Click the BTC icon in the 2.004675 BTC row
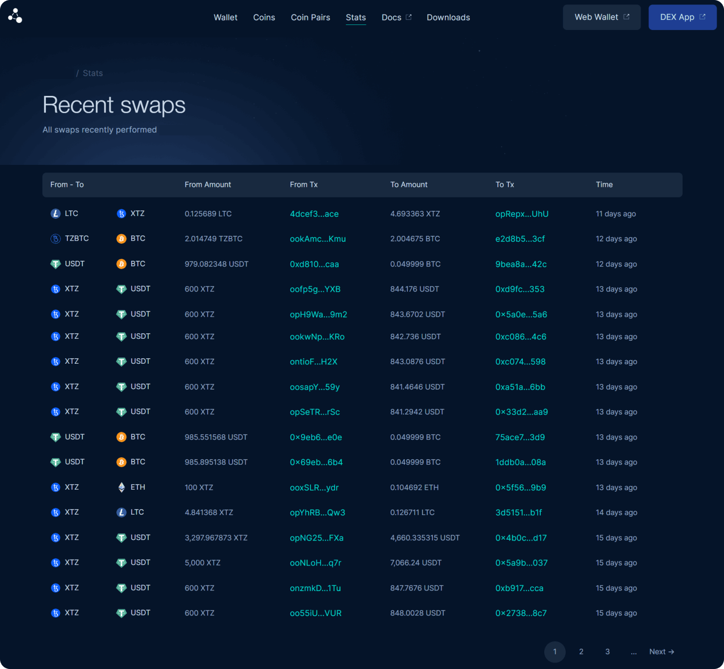724x669 pixels. 121,239
